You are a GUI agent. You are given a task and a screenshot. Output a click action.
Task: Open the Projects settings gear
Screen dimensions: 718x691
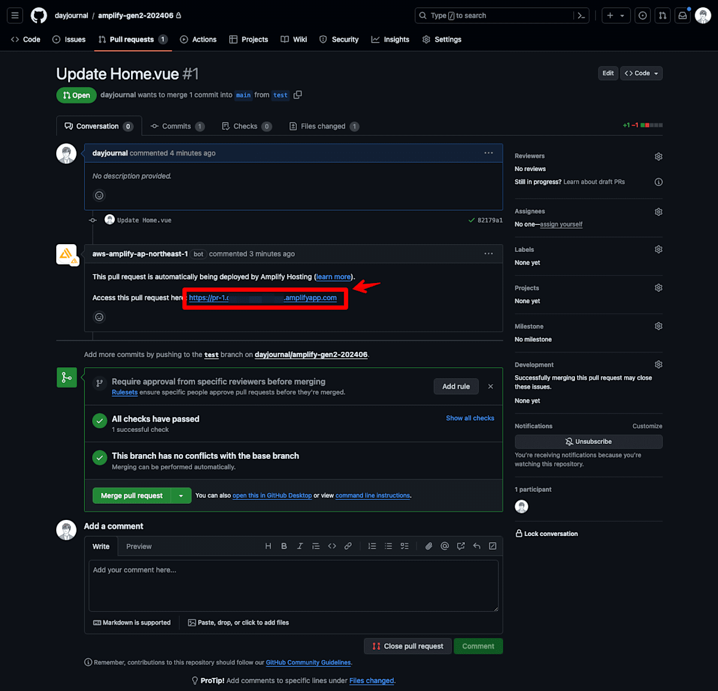pos(658,288)
